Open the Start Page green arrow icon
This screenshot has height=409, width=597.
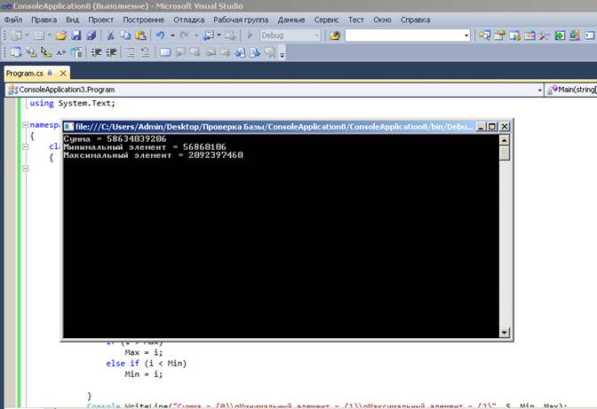(x=560, y=35)
